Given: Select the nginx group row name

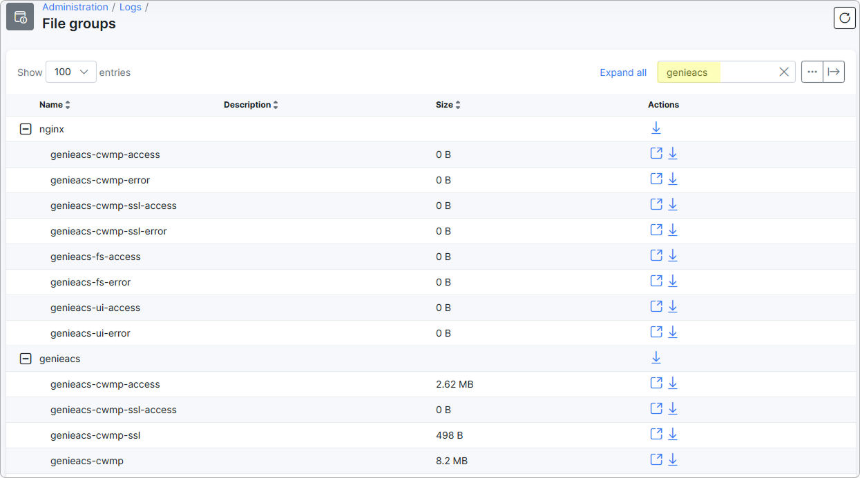Looking at the screenshot, I should [x=52, y=129].
